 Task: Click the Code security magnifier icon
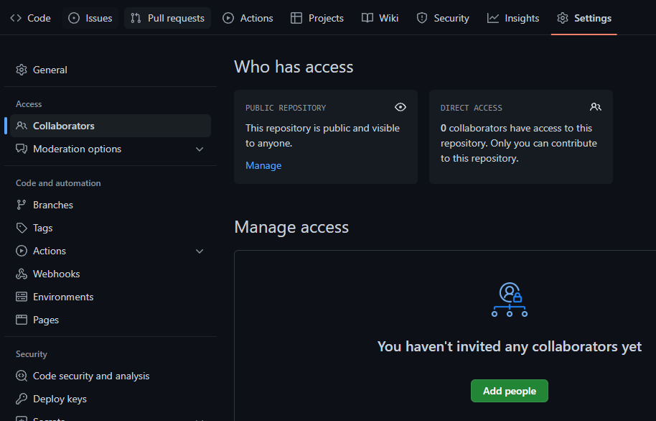coord(22,376)
